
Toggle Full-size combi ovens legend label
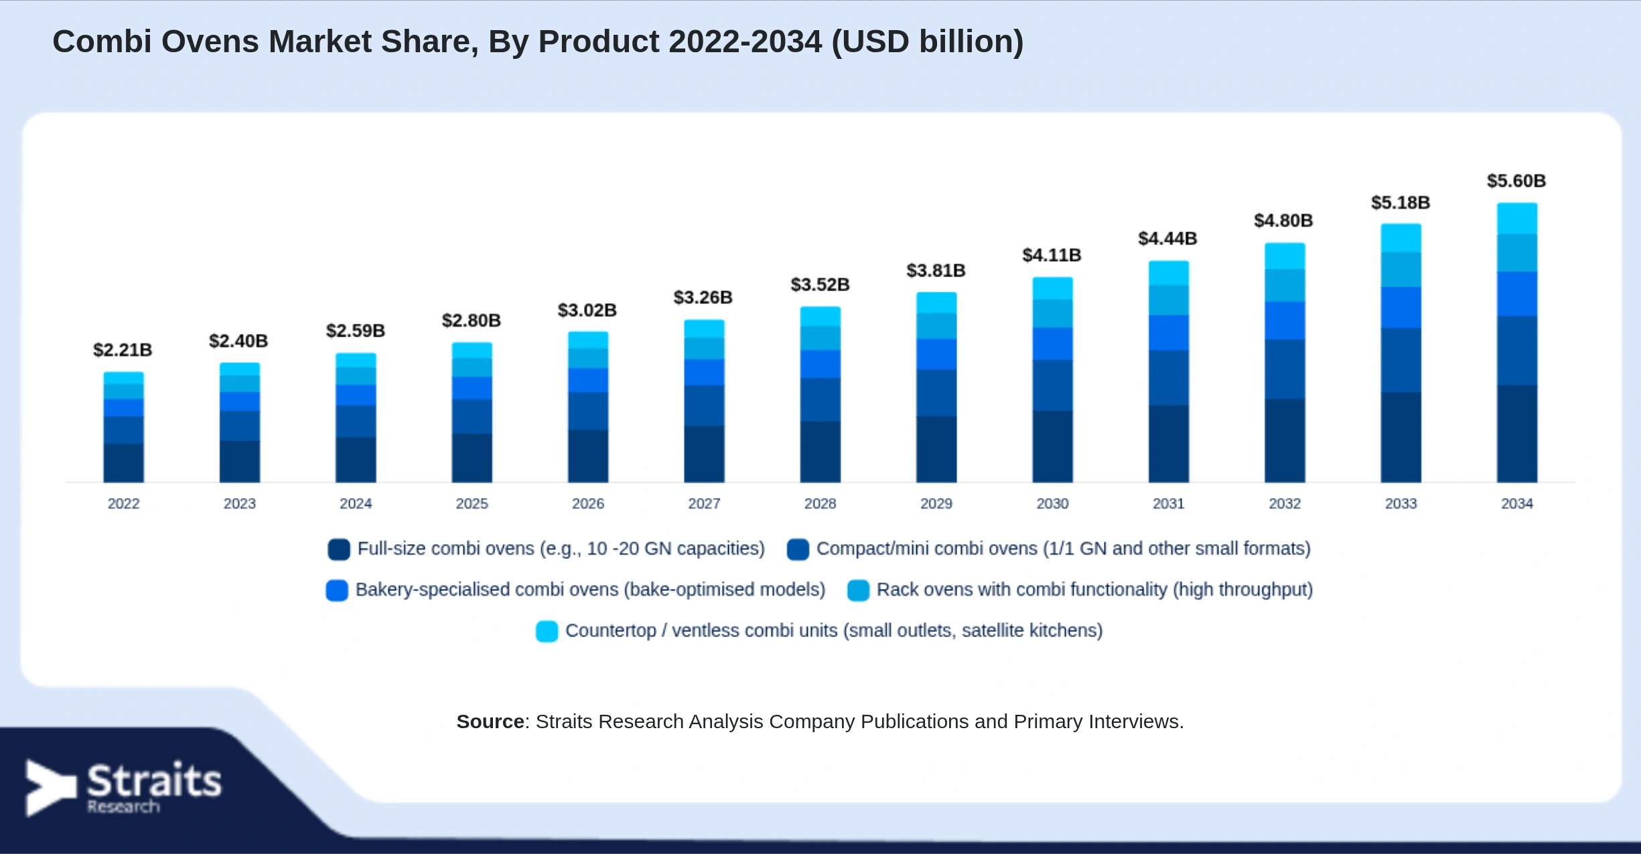pyautogui.click(x=561, y=549)
